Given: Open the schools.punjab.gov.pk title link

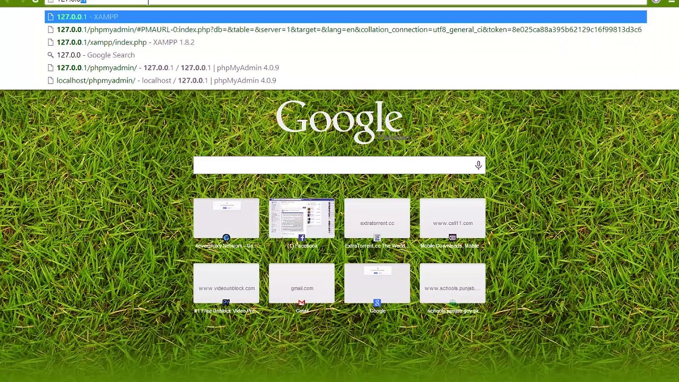Looking at the screenshot, I should pyautogui.click(x=452, y=311).
